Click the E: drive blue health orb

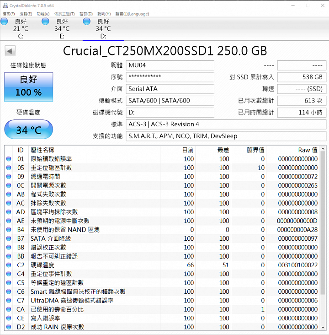tap(45, 22)
